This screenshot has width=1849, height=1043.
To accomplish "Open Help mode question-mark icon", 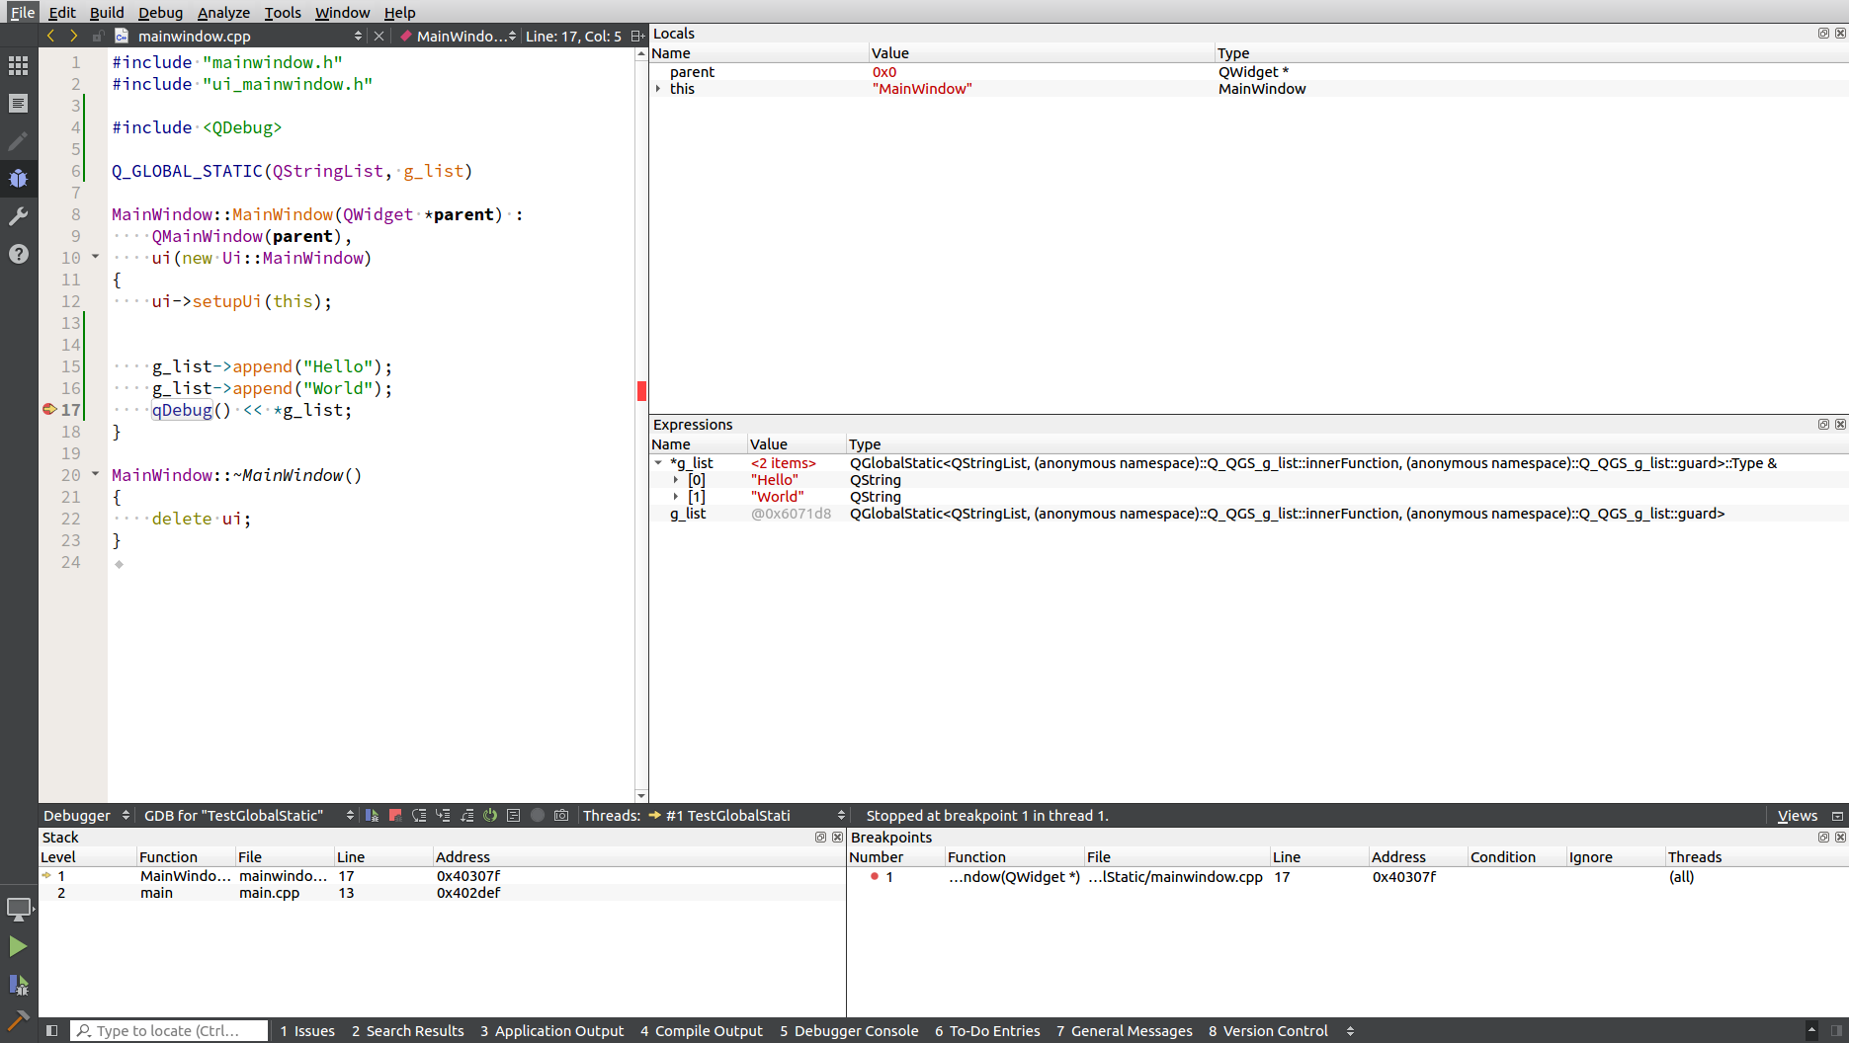I will pyautogui.click(x=18, y=254).
